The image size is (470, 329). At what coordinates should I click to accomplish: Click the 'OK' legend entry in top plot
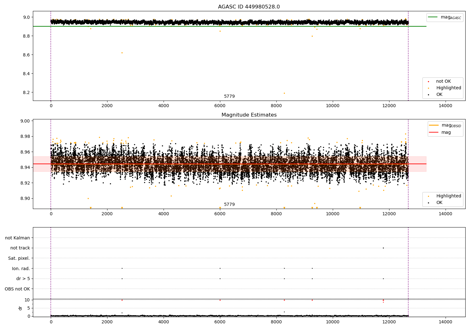point(439,95)
